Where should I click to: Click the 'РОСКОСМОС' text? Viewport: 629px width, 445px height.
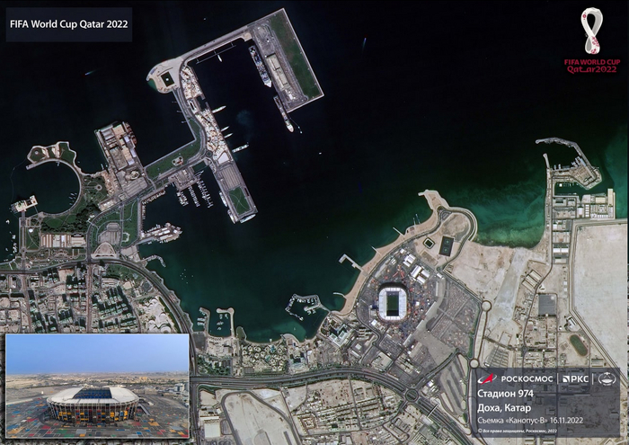(x=527, y=378)
